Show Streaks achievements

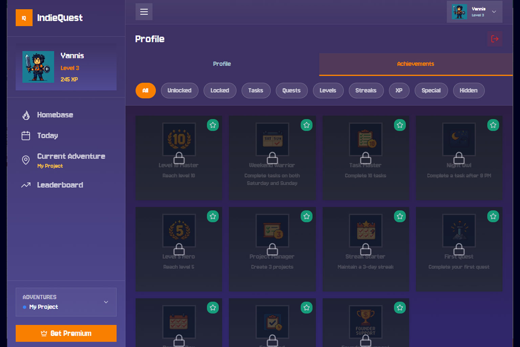click(x=366, y=90)
